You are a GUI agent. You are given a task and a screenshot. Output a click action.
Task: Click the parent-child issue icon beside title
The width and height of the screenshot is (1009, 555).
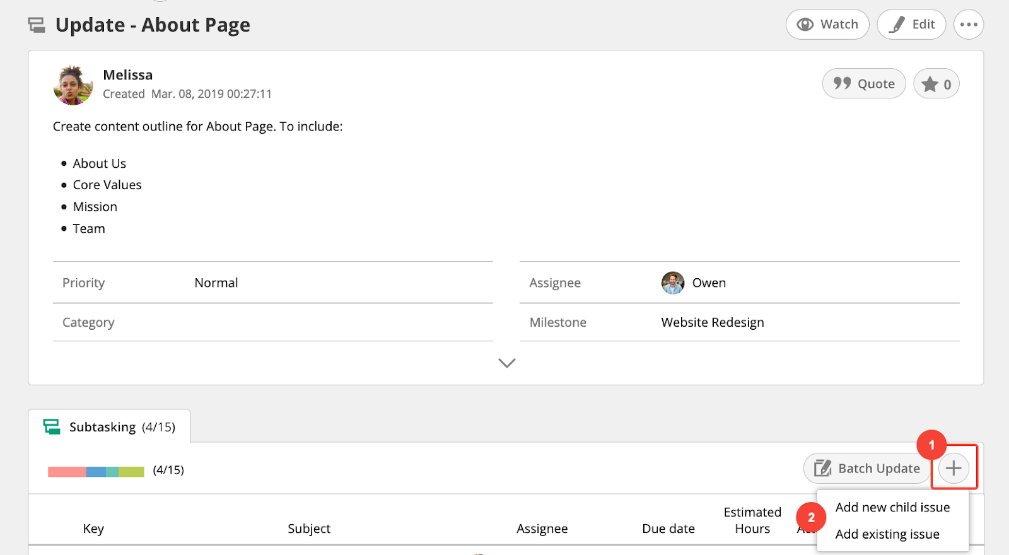[37, 25]
